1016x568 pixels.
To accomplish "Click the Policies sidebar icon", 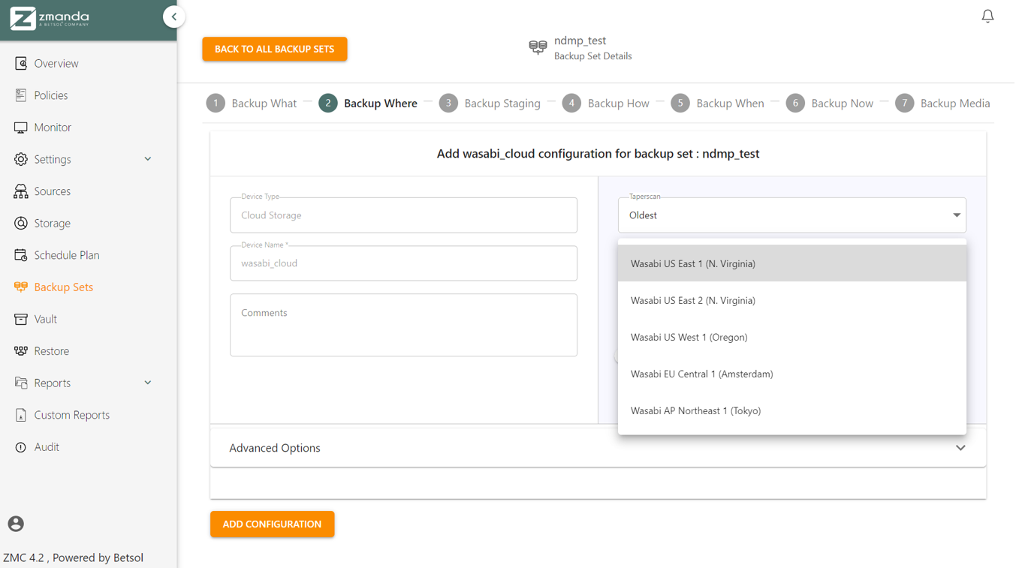I will point(21,95).
